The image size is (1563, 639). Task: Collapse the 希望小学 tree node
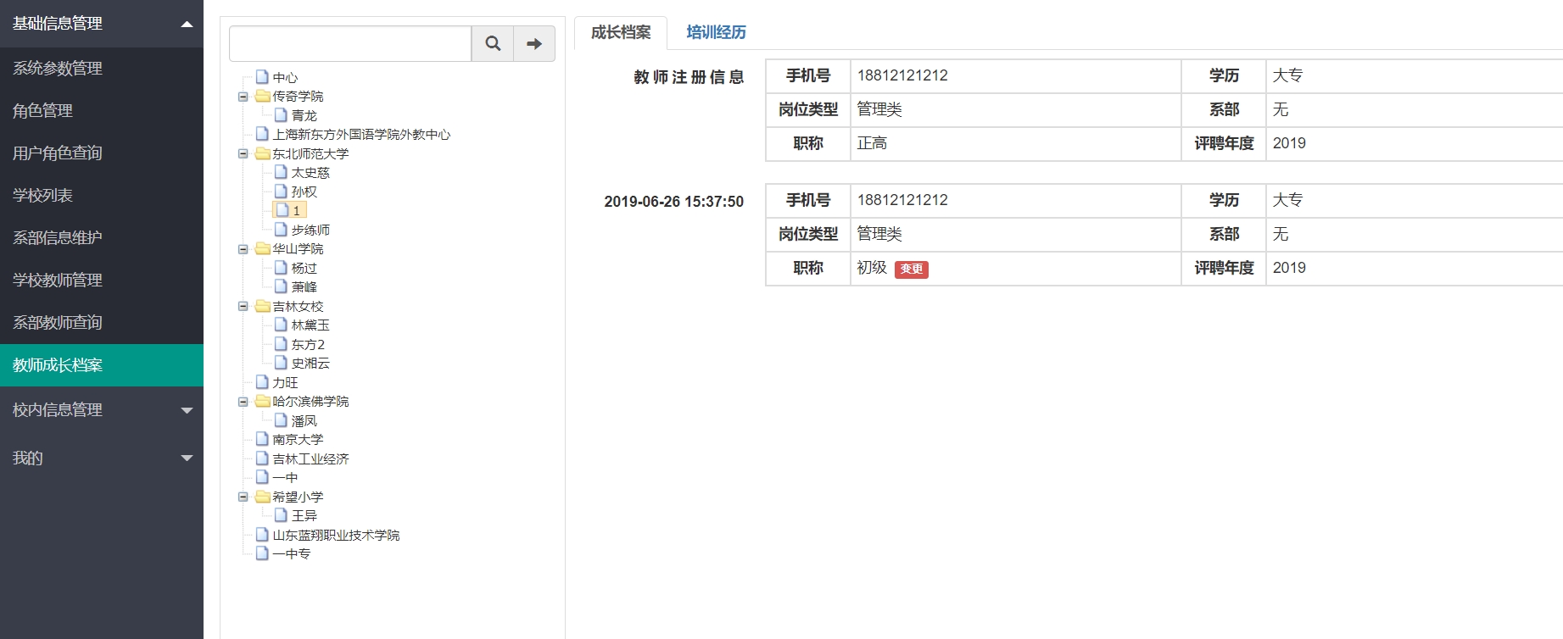[x=243, y=497]
